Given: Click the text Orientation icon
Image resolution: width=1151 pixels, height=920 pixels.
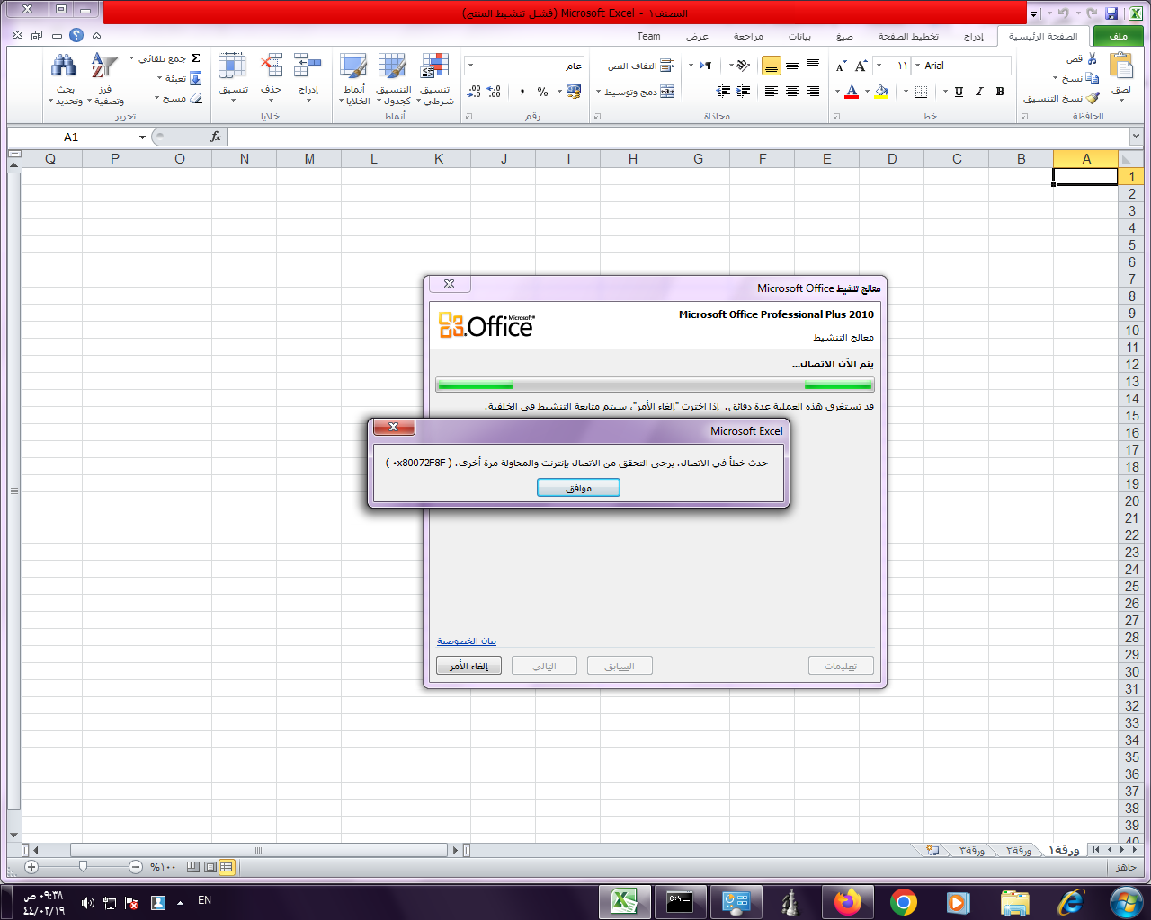Looking at the screenshot, I should click(742, 66).
